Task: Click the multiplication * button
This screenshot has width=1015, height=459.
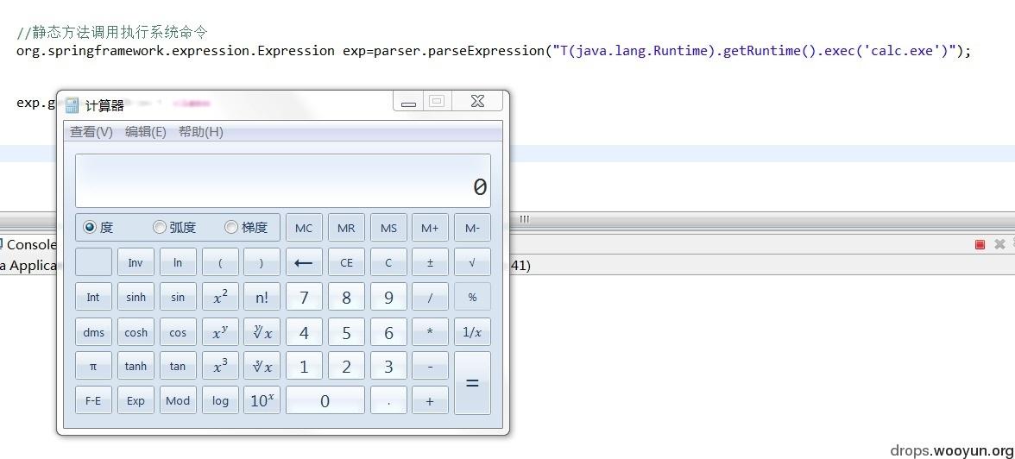Action: [x=430, y=332]
